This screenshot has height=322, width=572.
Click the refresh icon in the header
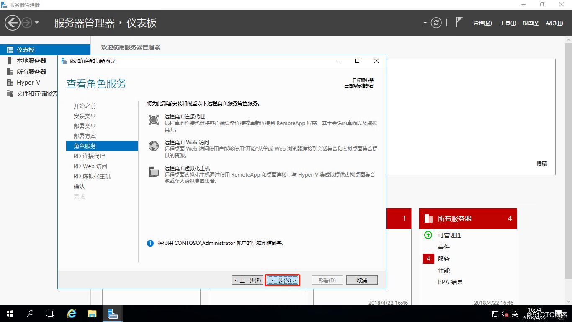pyautogui.click(x=436, y=23)
